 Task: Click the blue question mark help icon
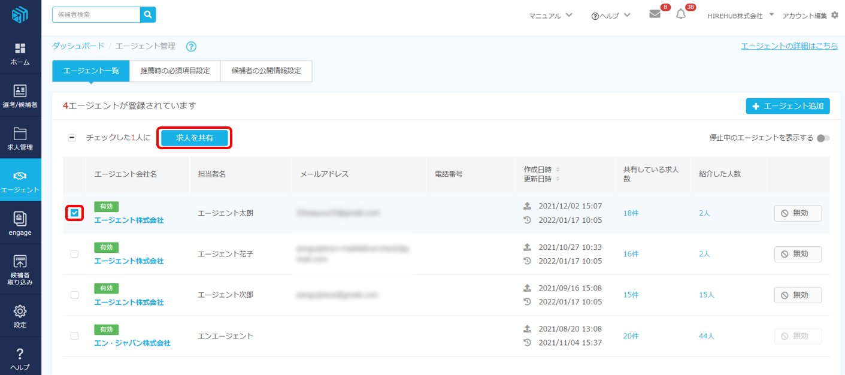[191, 47]
